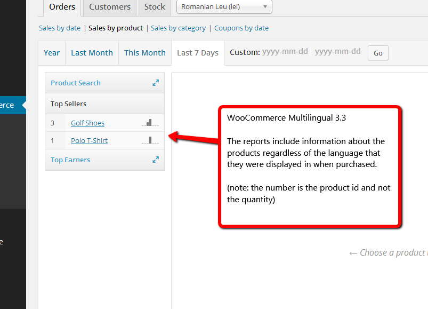
Task: Open the Sales by category report
Action: (178, 28)
